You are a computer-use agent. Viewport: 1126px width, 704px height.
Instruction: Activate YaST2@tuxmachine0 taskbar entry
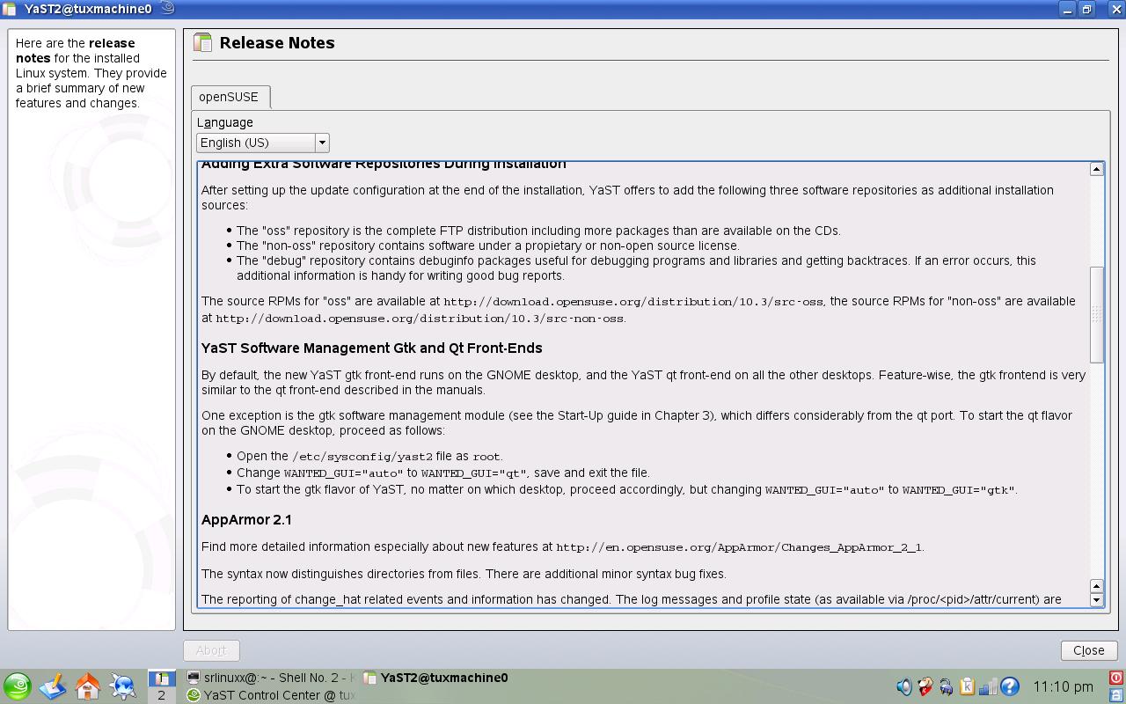click(x=444, y=678)
